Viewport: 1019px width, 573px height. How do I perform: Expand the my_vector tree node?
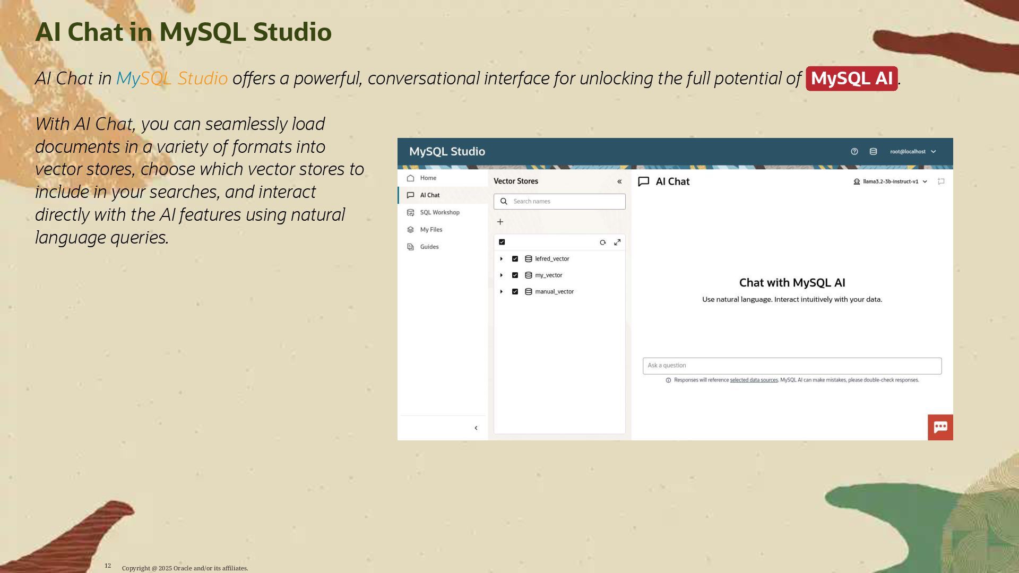(501, 275)
